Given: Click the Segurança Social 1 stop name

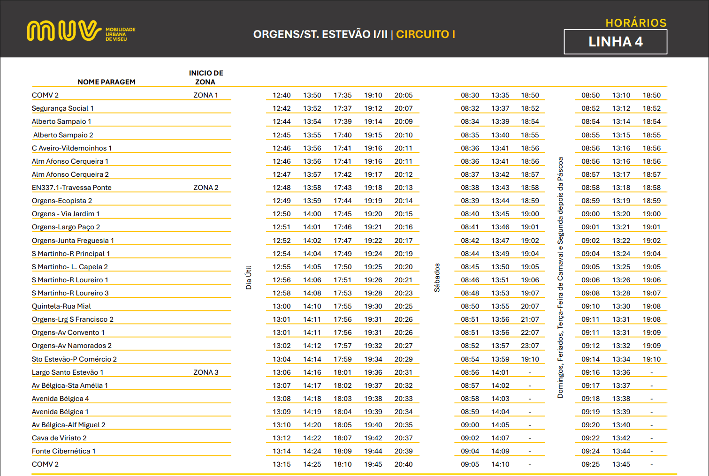Looking at the screenshot, I should click(63, 108).
